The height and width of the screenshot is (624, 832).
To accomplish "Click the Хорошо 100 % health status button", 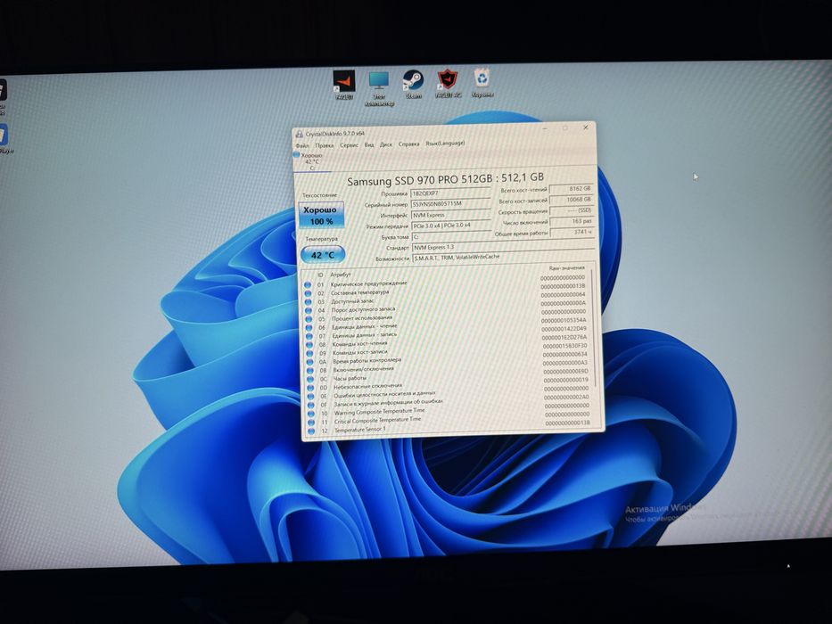I will (x=322, y=216).
